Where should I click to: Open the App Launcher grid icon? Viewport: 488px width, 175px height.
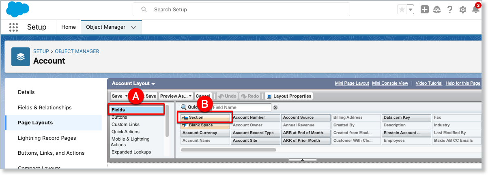pos(14,27)
